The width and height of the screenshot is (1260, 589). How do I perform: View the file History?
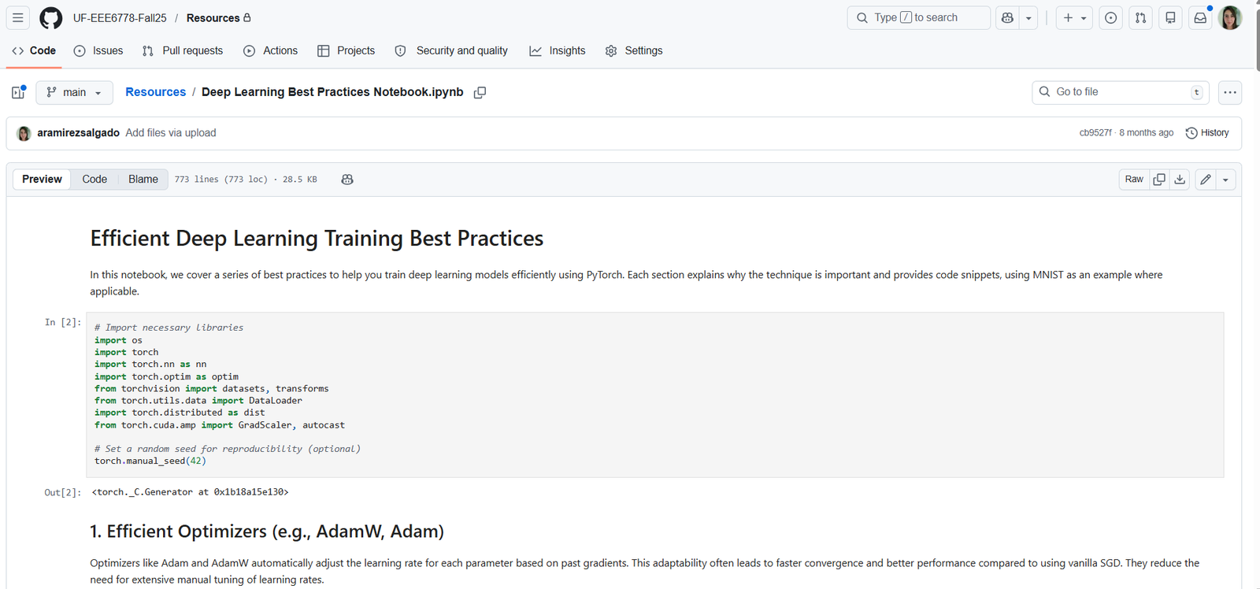[1207, 133]
